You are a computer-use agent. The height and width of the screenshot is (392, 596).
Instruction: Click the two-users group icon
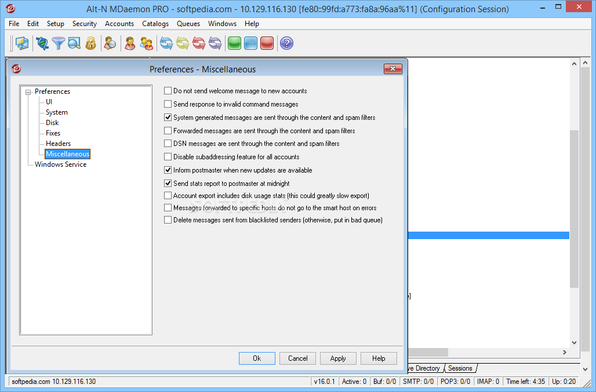146,43
